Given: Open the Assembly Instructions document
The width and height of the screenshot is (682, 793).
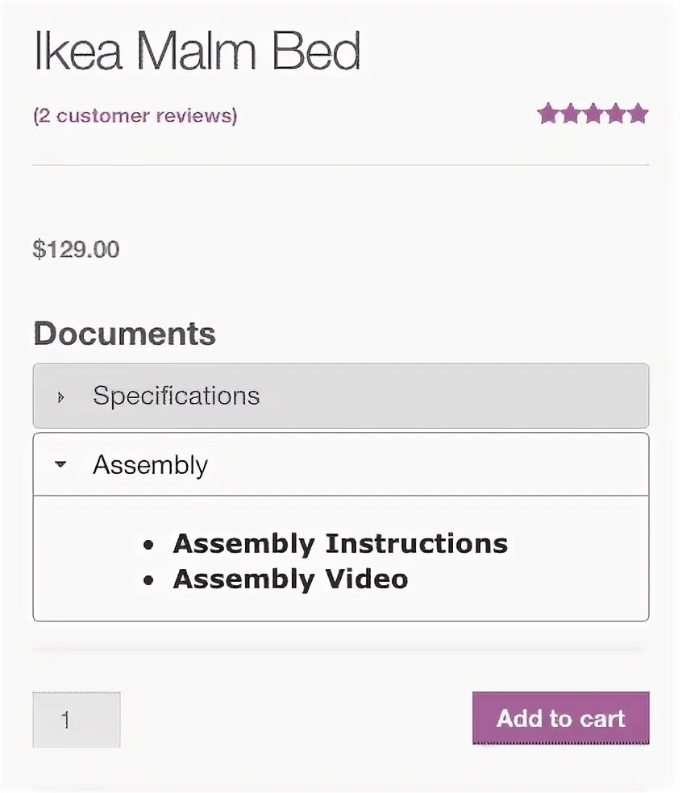Looking at the screenshot, I should click(x=340, y=544).
